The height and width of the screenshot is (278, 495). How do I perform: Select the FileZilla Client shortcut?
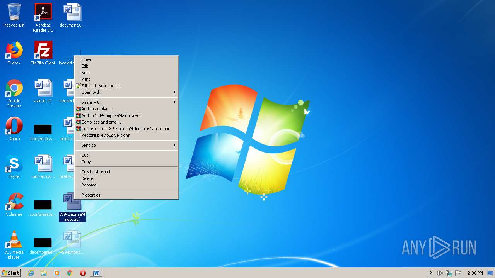pos(43,53)
